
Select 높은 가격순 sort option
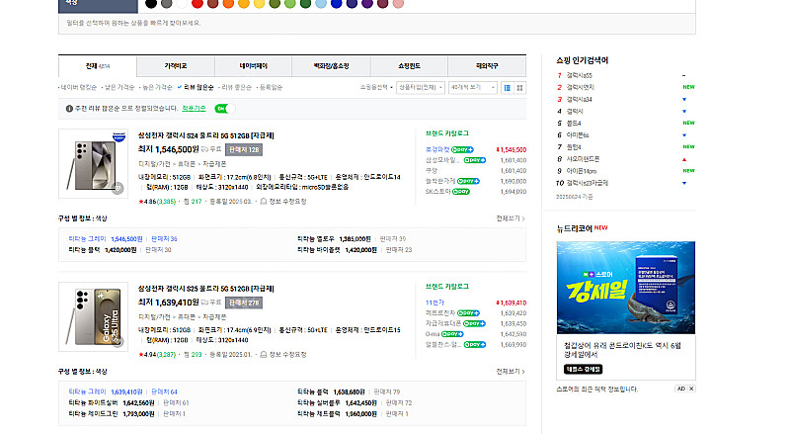click(x=156, y=87)
